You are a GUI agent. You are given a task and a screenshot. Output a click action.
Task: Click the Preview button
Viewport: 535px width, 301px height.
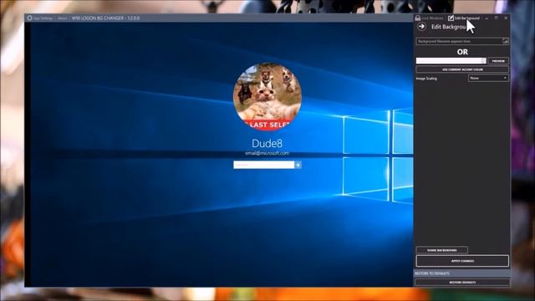point(498,61)
